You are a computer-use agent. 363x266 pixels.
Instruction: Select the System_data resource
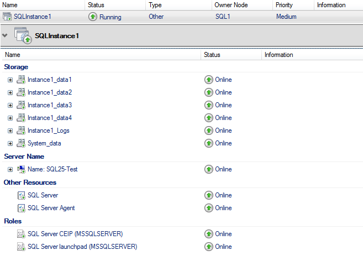click(x=44, y=143)
